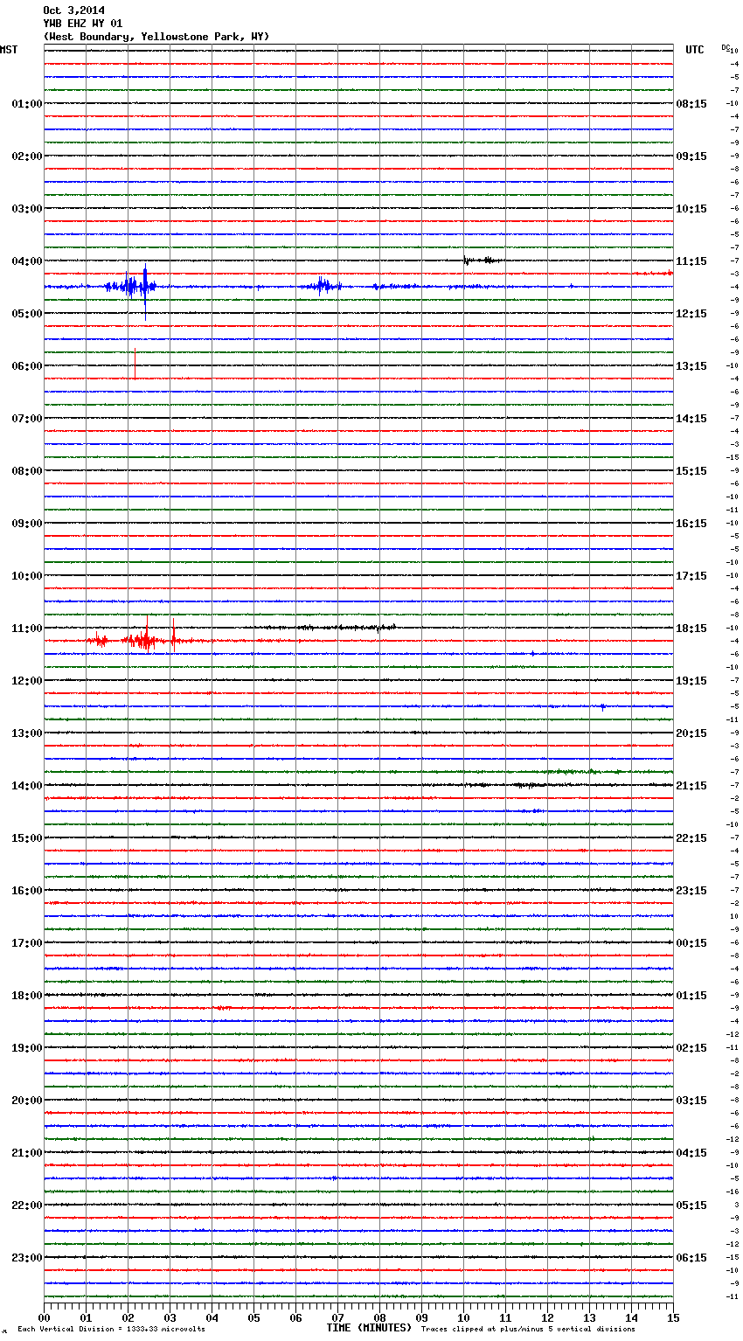Screen dimensions: 743x1341
Task: Click the smaller blue burst near minute 06.7
Action: 322,286
